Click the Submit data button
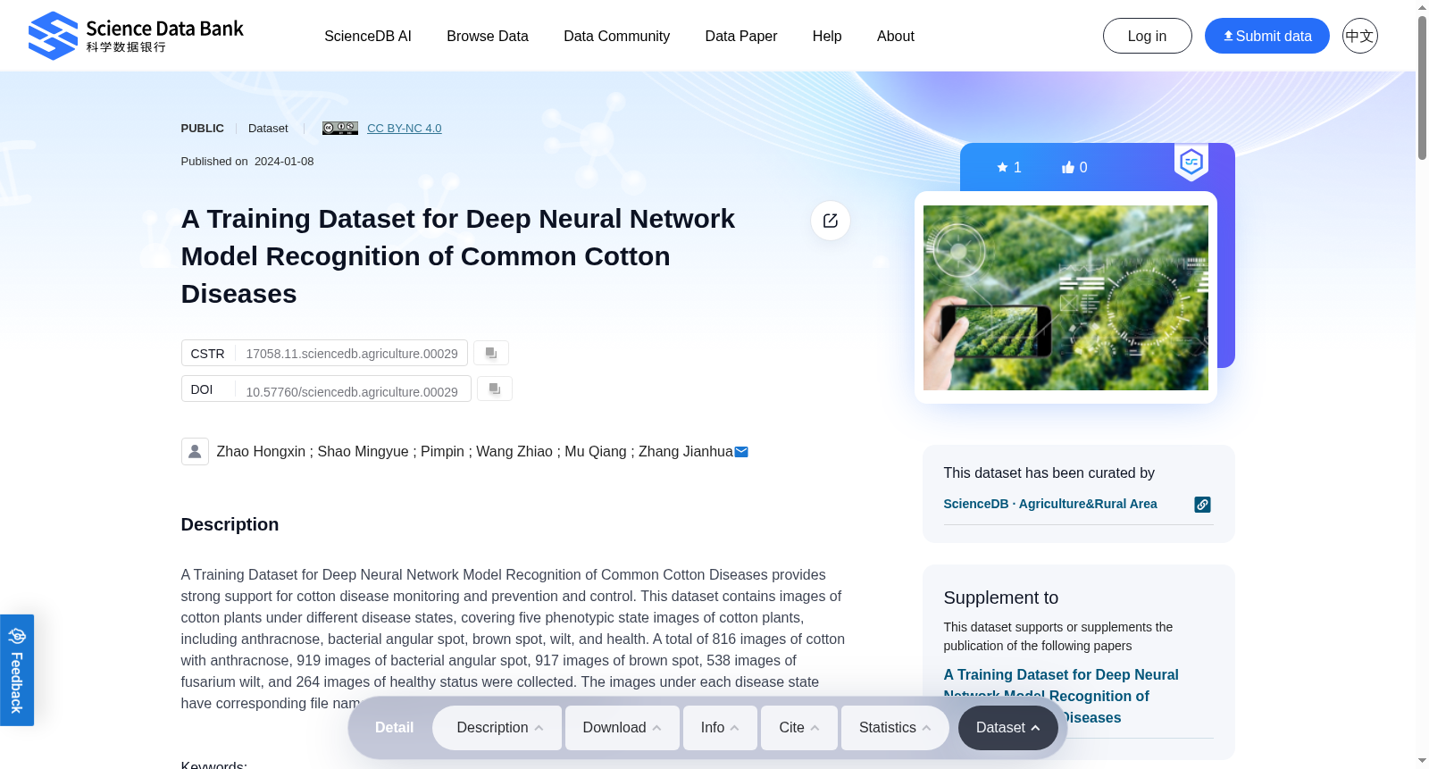The height and width of the screenshot is (769, 1429). [x=1266, y=36]
